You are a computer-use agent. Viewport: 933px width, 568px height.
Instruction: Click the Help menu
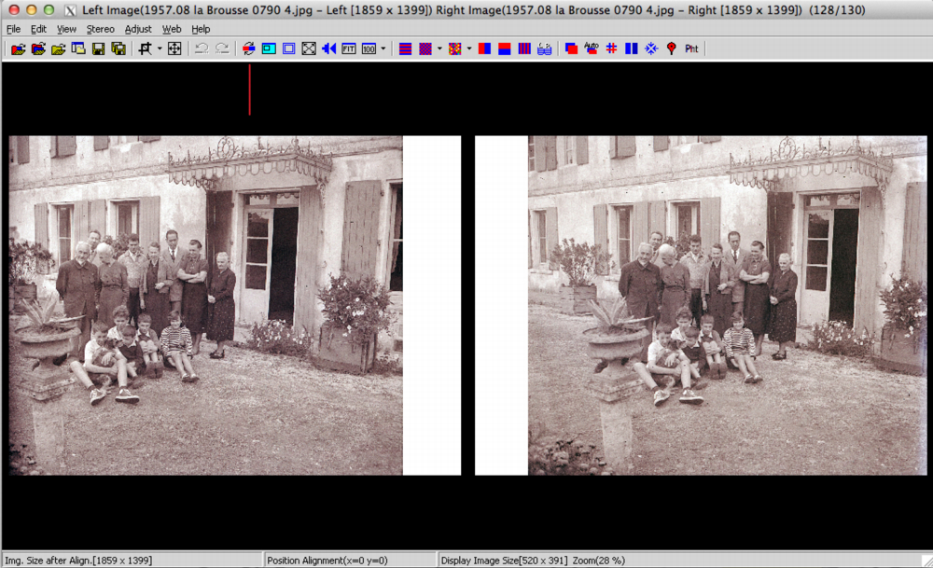[201, 29]
